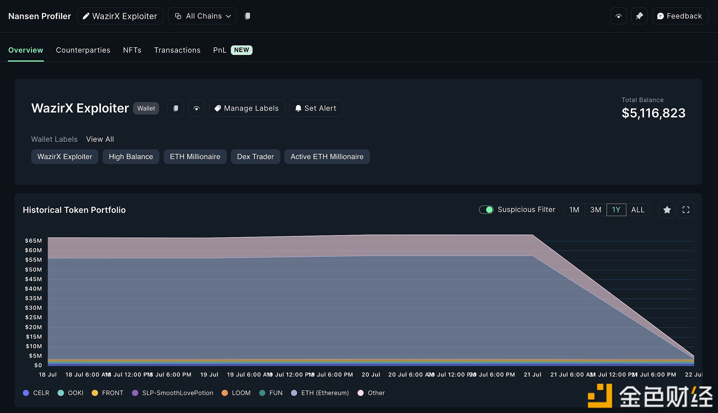Select the WazirX Exploiter label chip
The width and height of the screenshot is (718, 413).
(65, 156)
